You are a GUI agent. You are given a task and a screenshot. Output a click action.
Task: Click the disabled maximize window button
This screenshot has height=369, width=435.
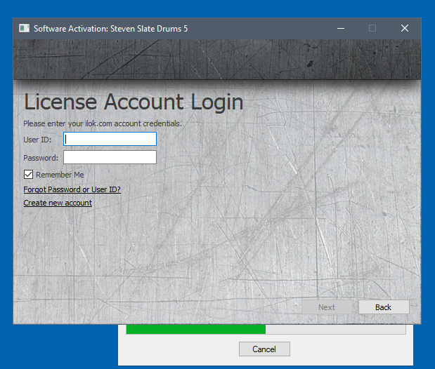(x=372, y=28)
